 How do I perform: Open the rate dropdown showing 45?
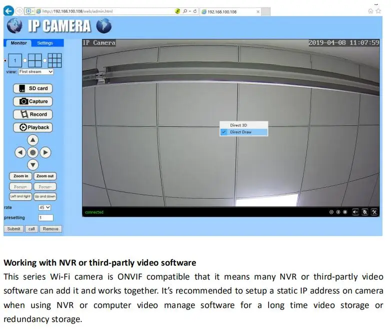click(44, 208)
